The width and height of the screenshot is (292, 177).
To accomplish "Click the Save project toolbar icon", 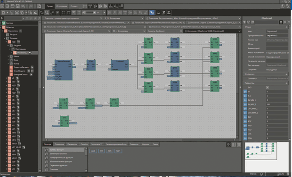I will 17,6.
